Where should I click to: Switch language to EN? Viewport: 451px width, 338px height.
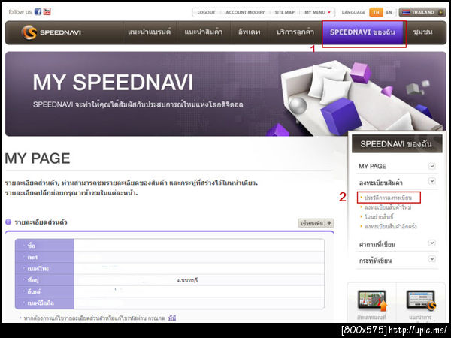(x=389, y=12)
